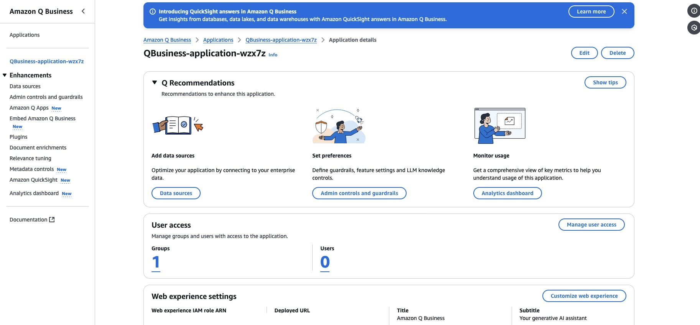
Task: Click Learn more in the banner
Action: (591, 11)
